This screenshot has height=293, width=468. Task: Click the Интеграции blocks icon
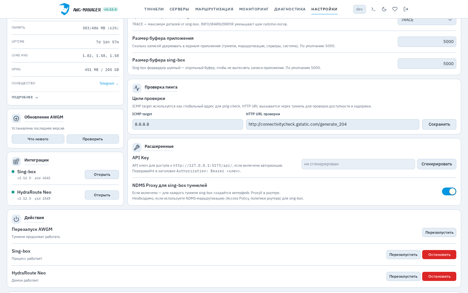click(16, 161)
